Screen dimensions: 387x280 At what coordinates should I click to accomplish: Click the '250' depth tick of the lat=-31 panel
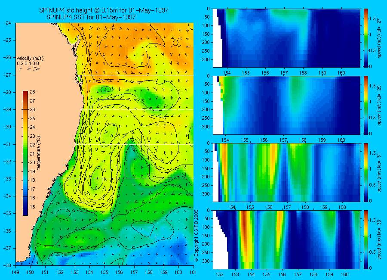point(206,185)
